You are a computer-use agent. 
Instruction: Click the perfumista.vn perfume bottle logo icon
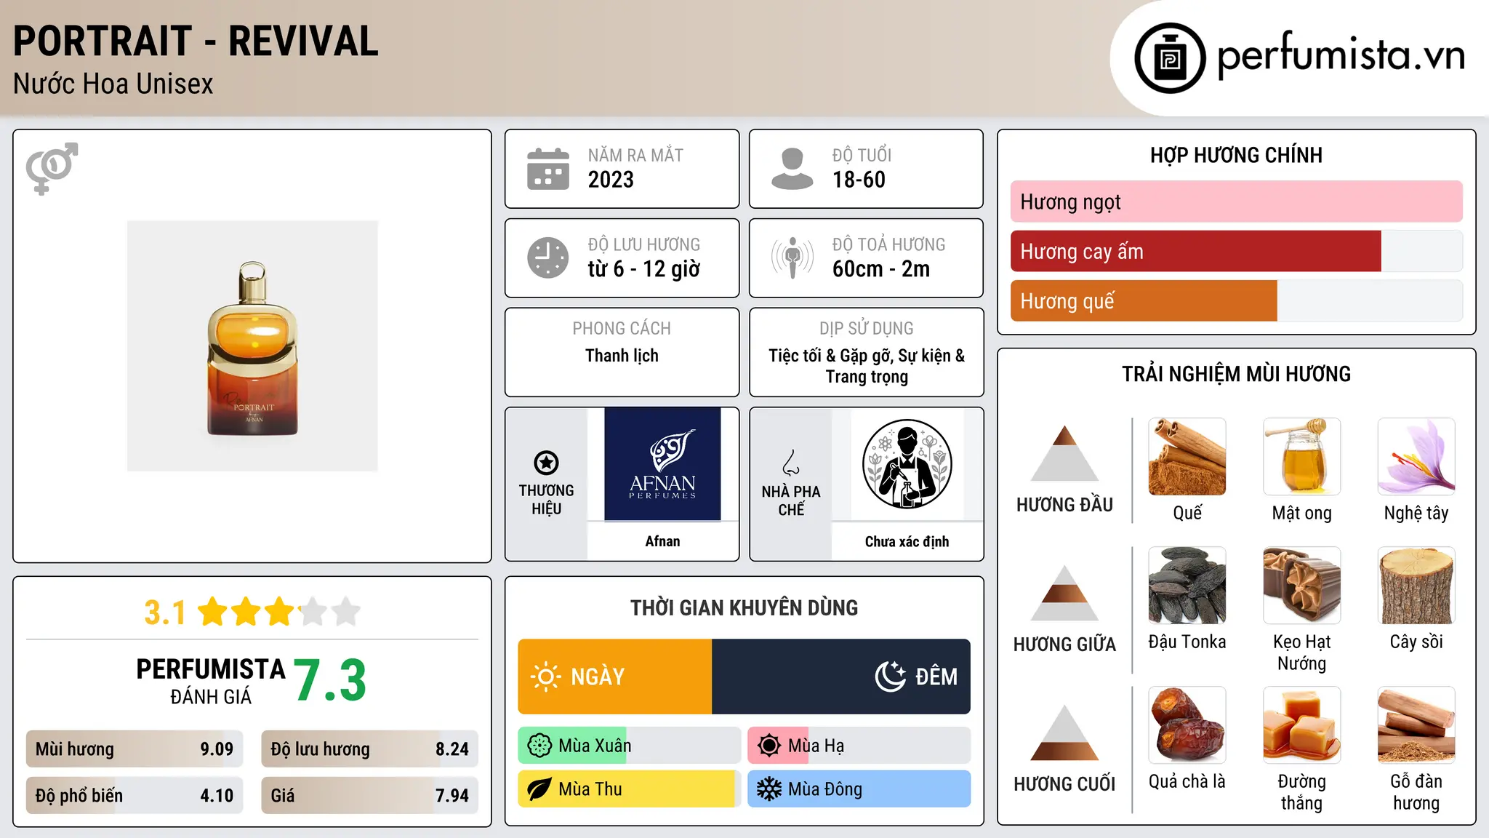click(x=1170, y=58)
